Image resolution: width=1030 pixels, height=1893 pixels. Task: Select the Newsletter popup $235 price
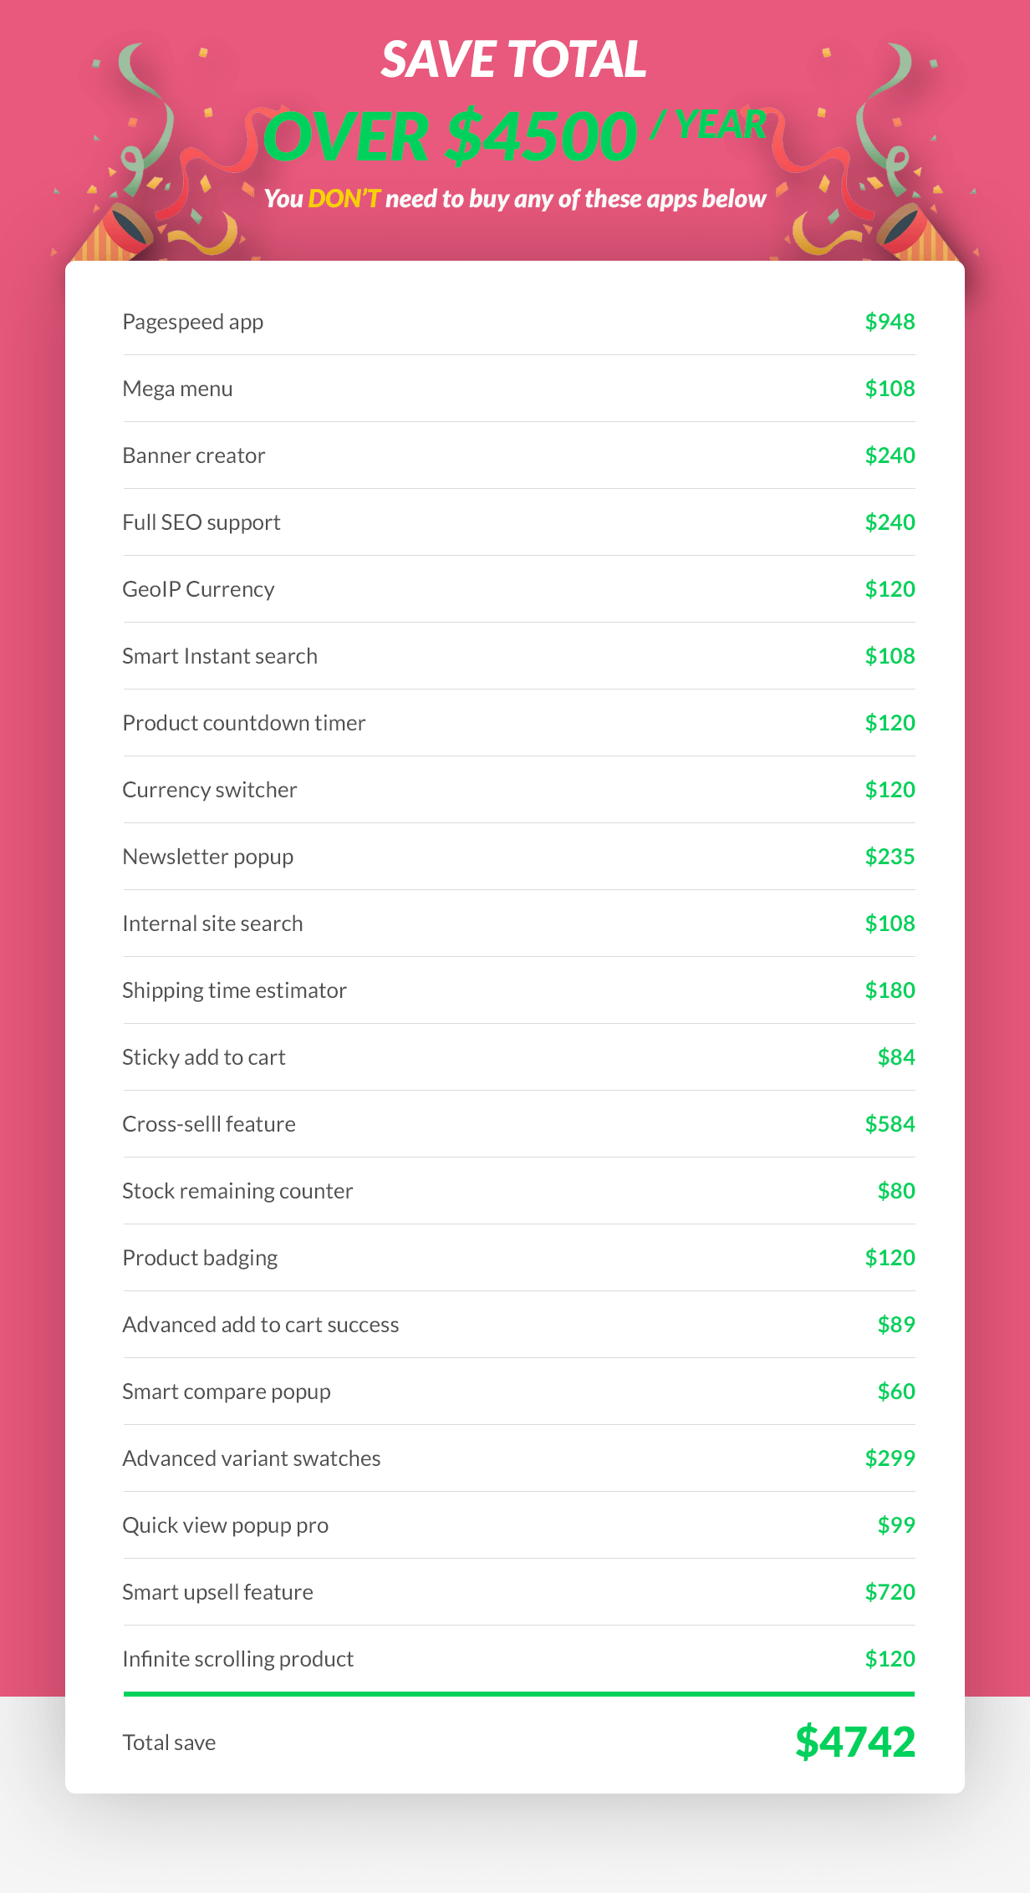pyautogui.click(x=890, y=857)
